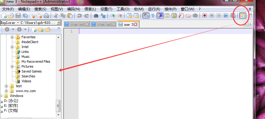Viewport: 265px width, 119px height.
Task: Close the new 3 tab
Action: pos(136,24)
